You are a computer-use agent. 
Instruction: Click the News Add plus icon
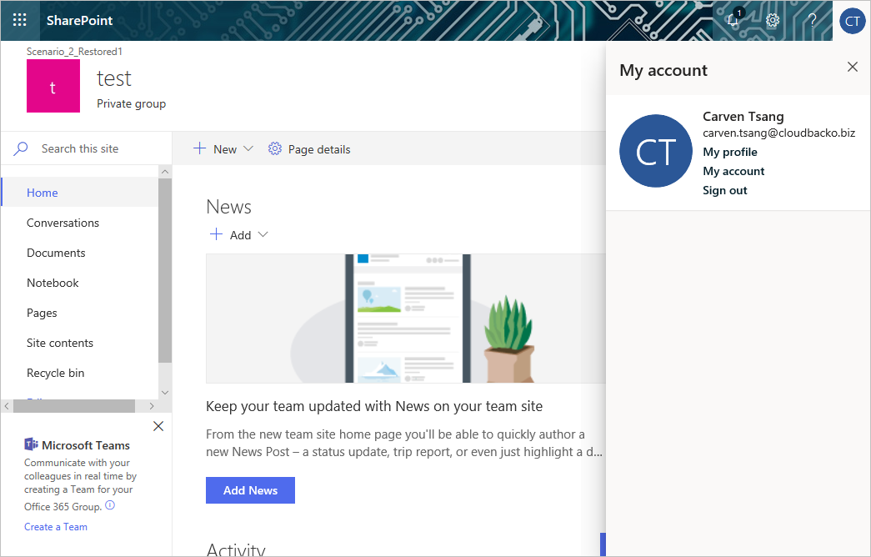click(x=216, y=234)
